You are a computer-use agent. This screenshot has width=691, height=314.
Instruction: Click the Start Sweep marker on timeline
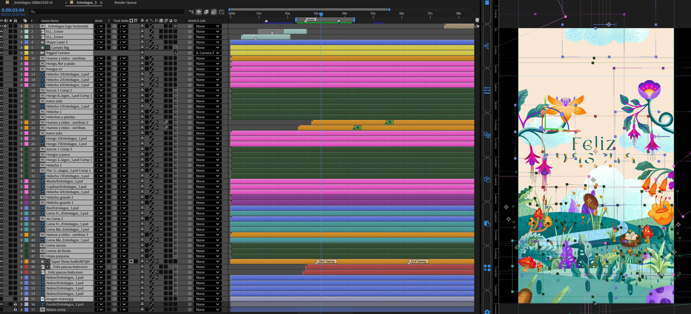coord(326,261)
